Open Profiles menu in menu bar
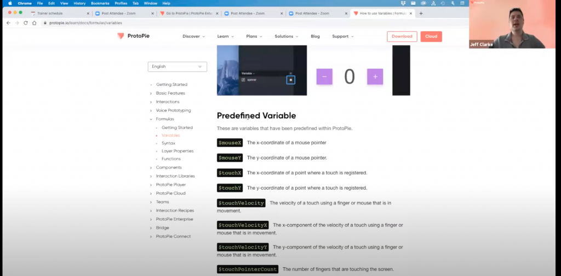This screenshot has width=561, height=276. point(121,3)
